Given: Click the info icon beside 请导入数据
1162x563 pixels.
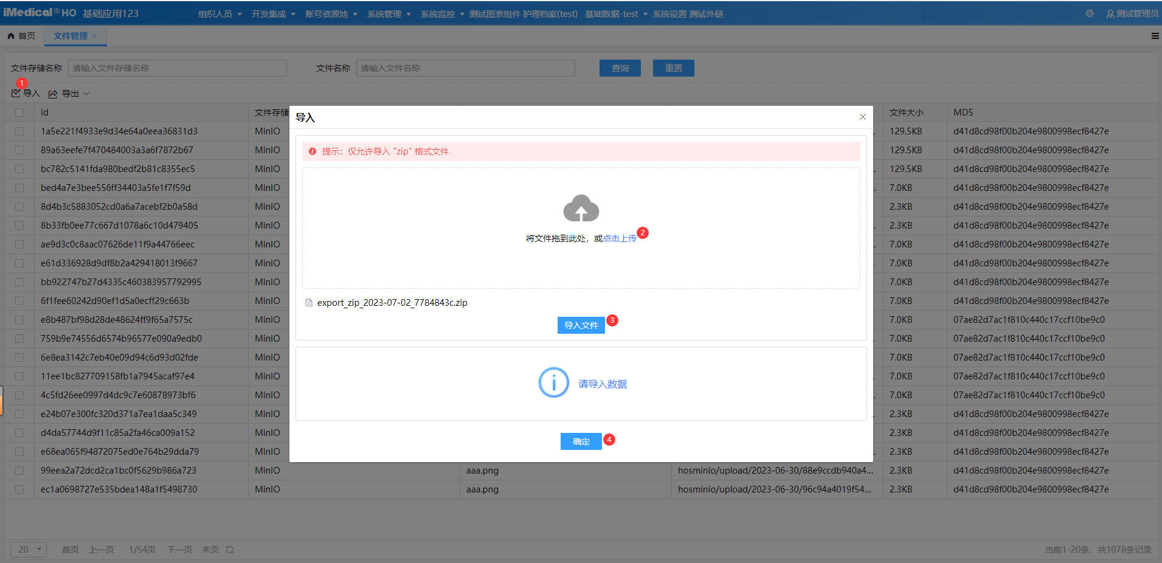Looking at the screenshot, I should pyautogui.click(x=553, y=383).
